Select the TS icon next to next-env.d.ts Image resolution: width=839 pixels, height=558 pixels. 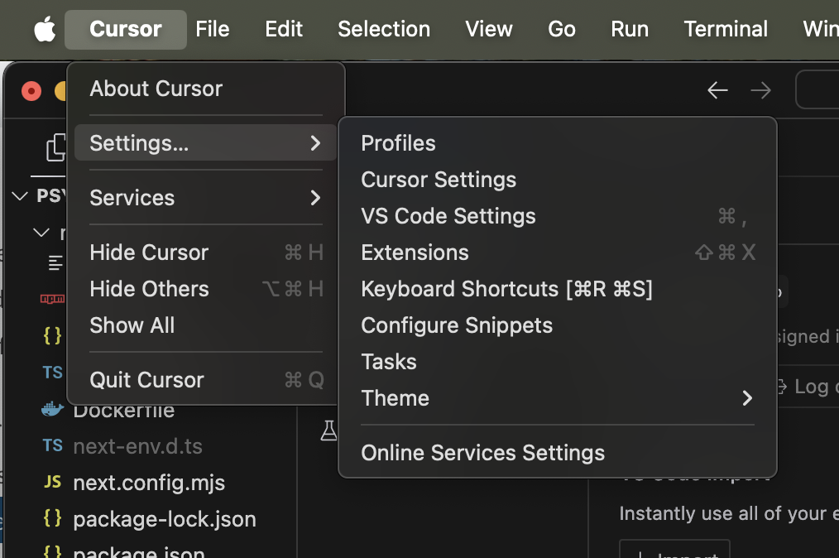tap(51, 445)
